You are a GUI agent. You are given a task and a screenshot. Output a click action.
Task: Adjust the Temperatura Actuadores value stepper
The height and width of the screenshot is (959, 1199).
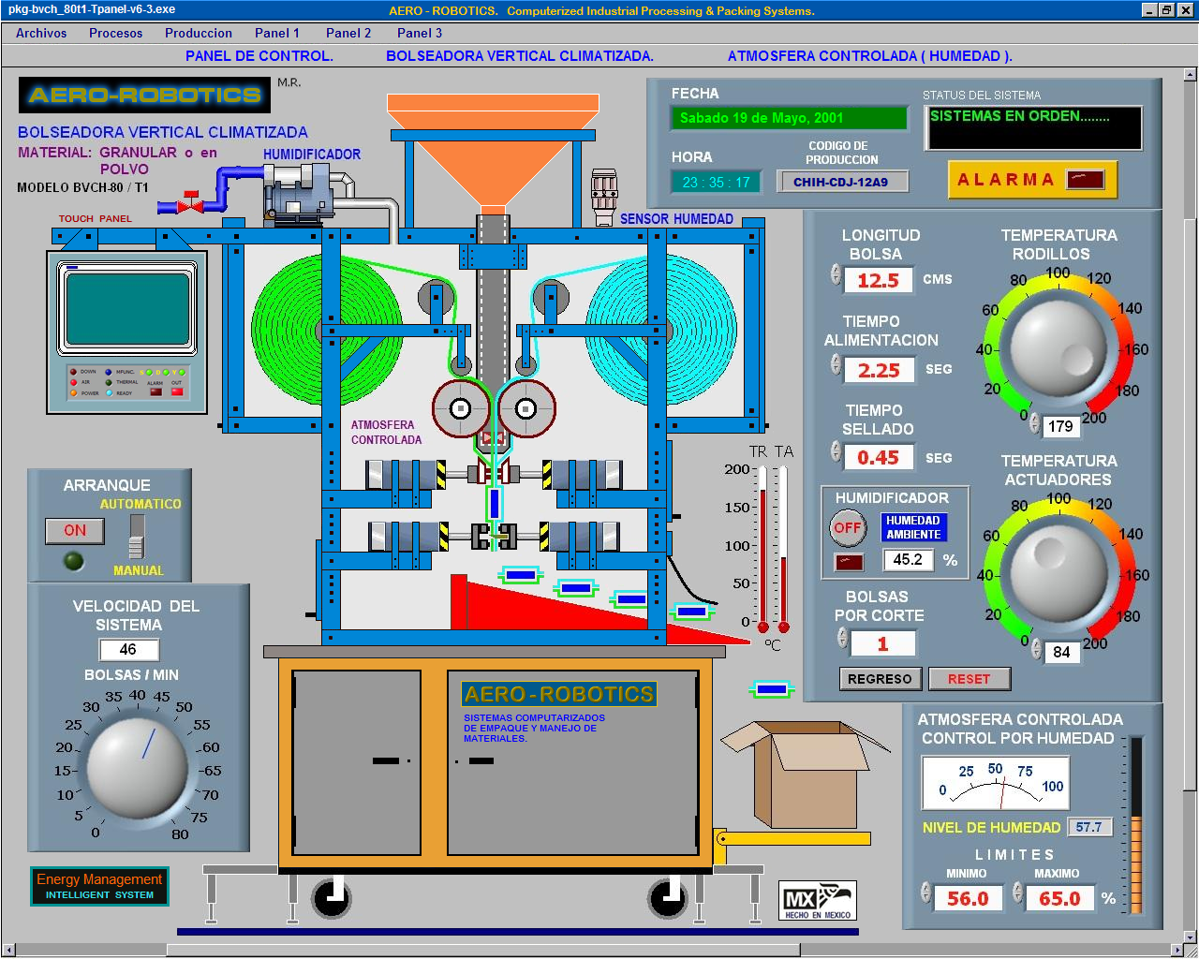pyautogui.click(x=1036, y=649)
